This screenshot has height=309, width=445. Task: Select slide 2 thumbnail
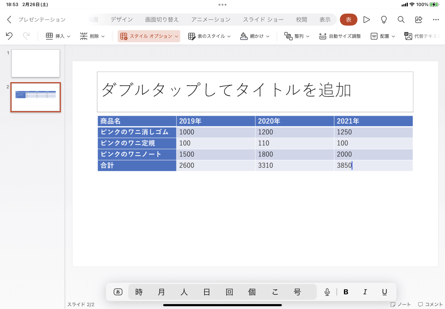[35, 97]
